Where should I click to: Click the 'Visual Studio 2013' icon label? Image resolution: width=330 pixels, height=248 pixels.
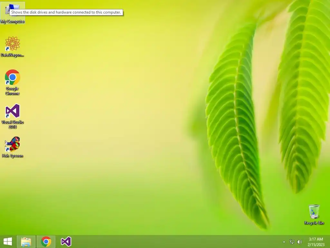[x=13, y=124]
